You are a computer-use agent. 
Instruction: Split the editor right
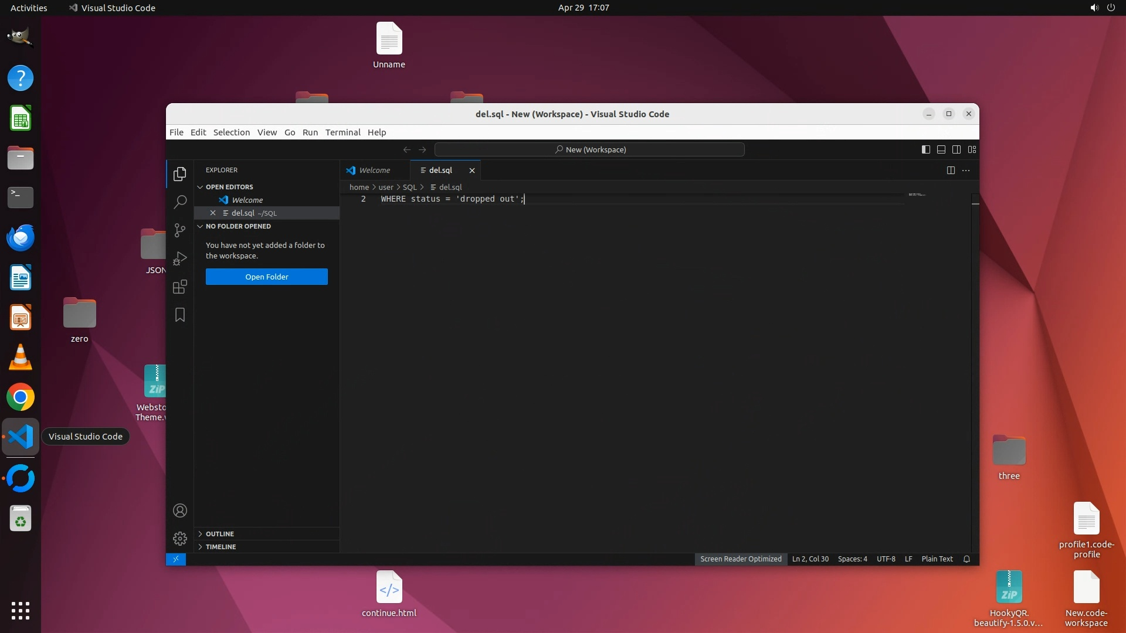pos(951,170)
